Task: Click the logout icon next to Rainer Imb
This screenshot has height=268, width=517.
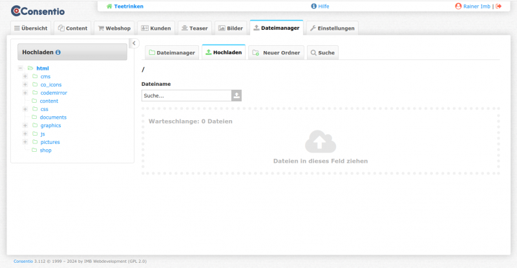Action: click(x=499, y=6)
